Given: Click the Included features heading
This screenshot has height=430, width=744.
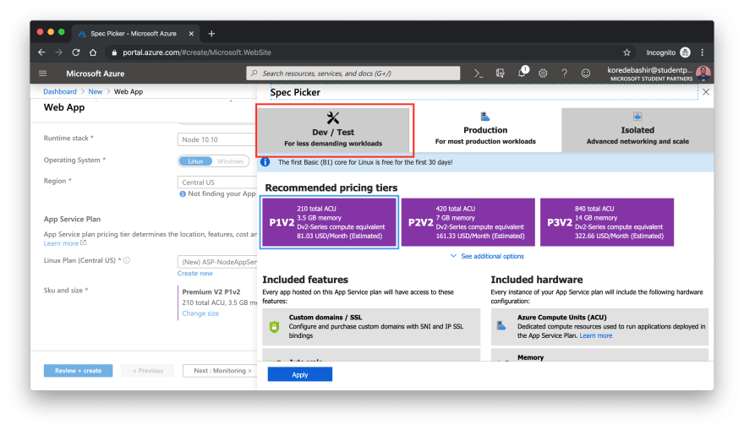Looking at the screenshot, I should click(305, 280).
